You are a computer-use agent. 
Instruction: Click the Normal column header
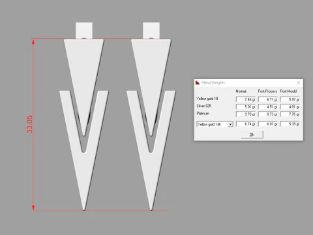241,91
